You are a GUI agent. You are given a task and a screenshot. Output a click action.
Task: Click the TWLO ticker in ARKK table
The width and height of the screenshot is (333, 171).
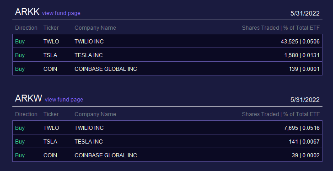click(x=51, y=41)
